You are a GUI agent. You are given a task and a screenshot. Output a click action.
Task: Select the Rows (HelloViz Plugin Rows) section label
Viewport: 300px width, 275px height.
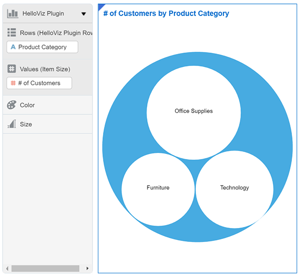pos(55,33)
